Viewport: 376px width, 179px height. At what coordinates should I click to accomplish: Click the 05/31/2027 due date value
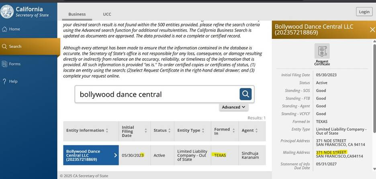[326, 164]
